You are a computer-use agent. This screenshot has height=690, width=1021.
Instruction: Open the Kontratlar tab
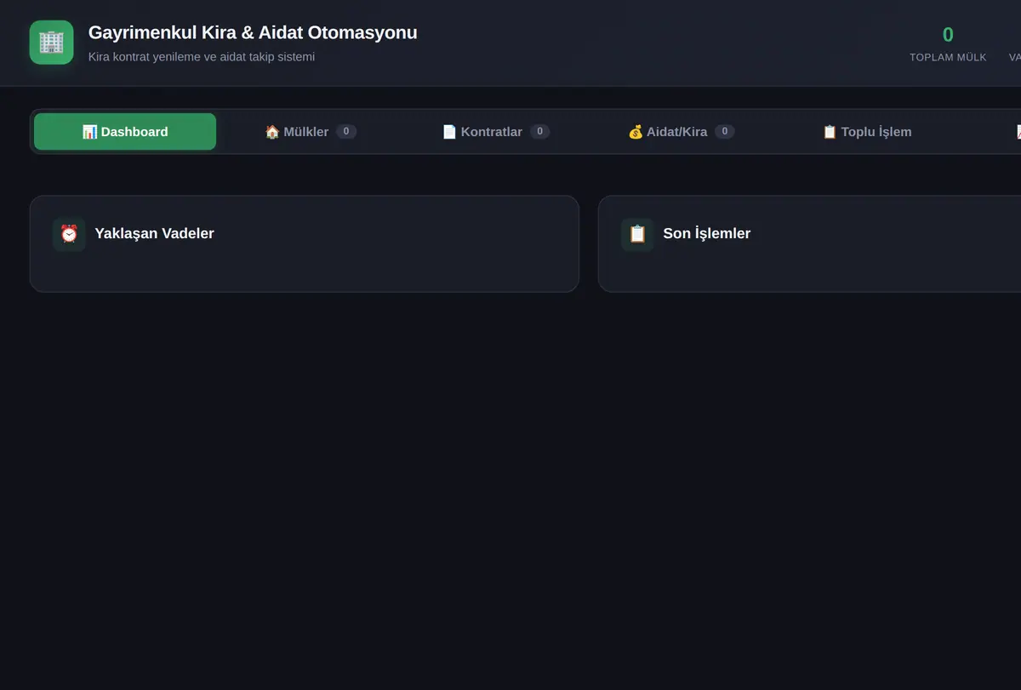(496, 132)
